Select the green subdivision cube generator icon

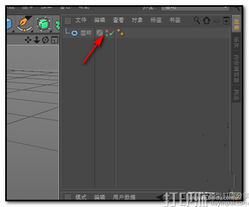(x=43, y=24)
